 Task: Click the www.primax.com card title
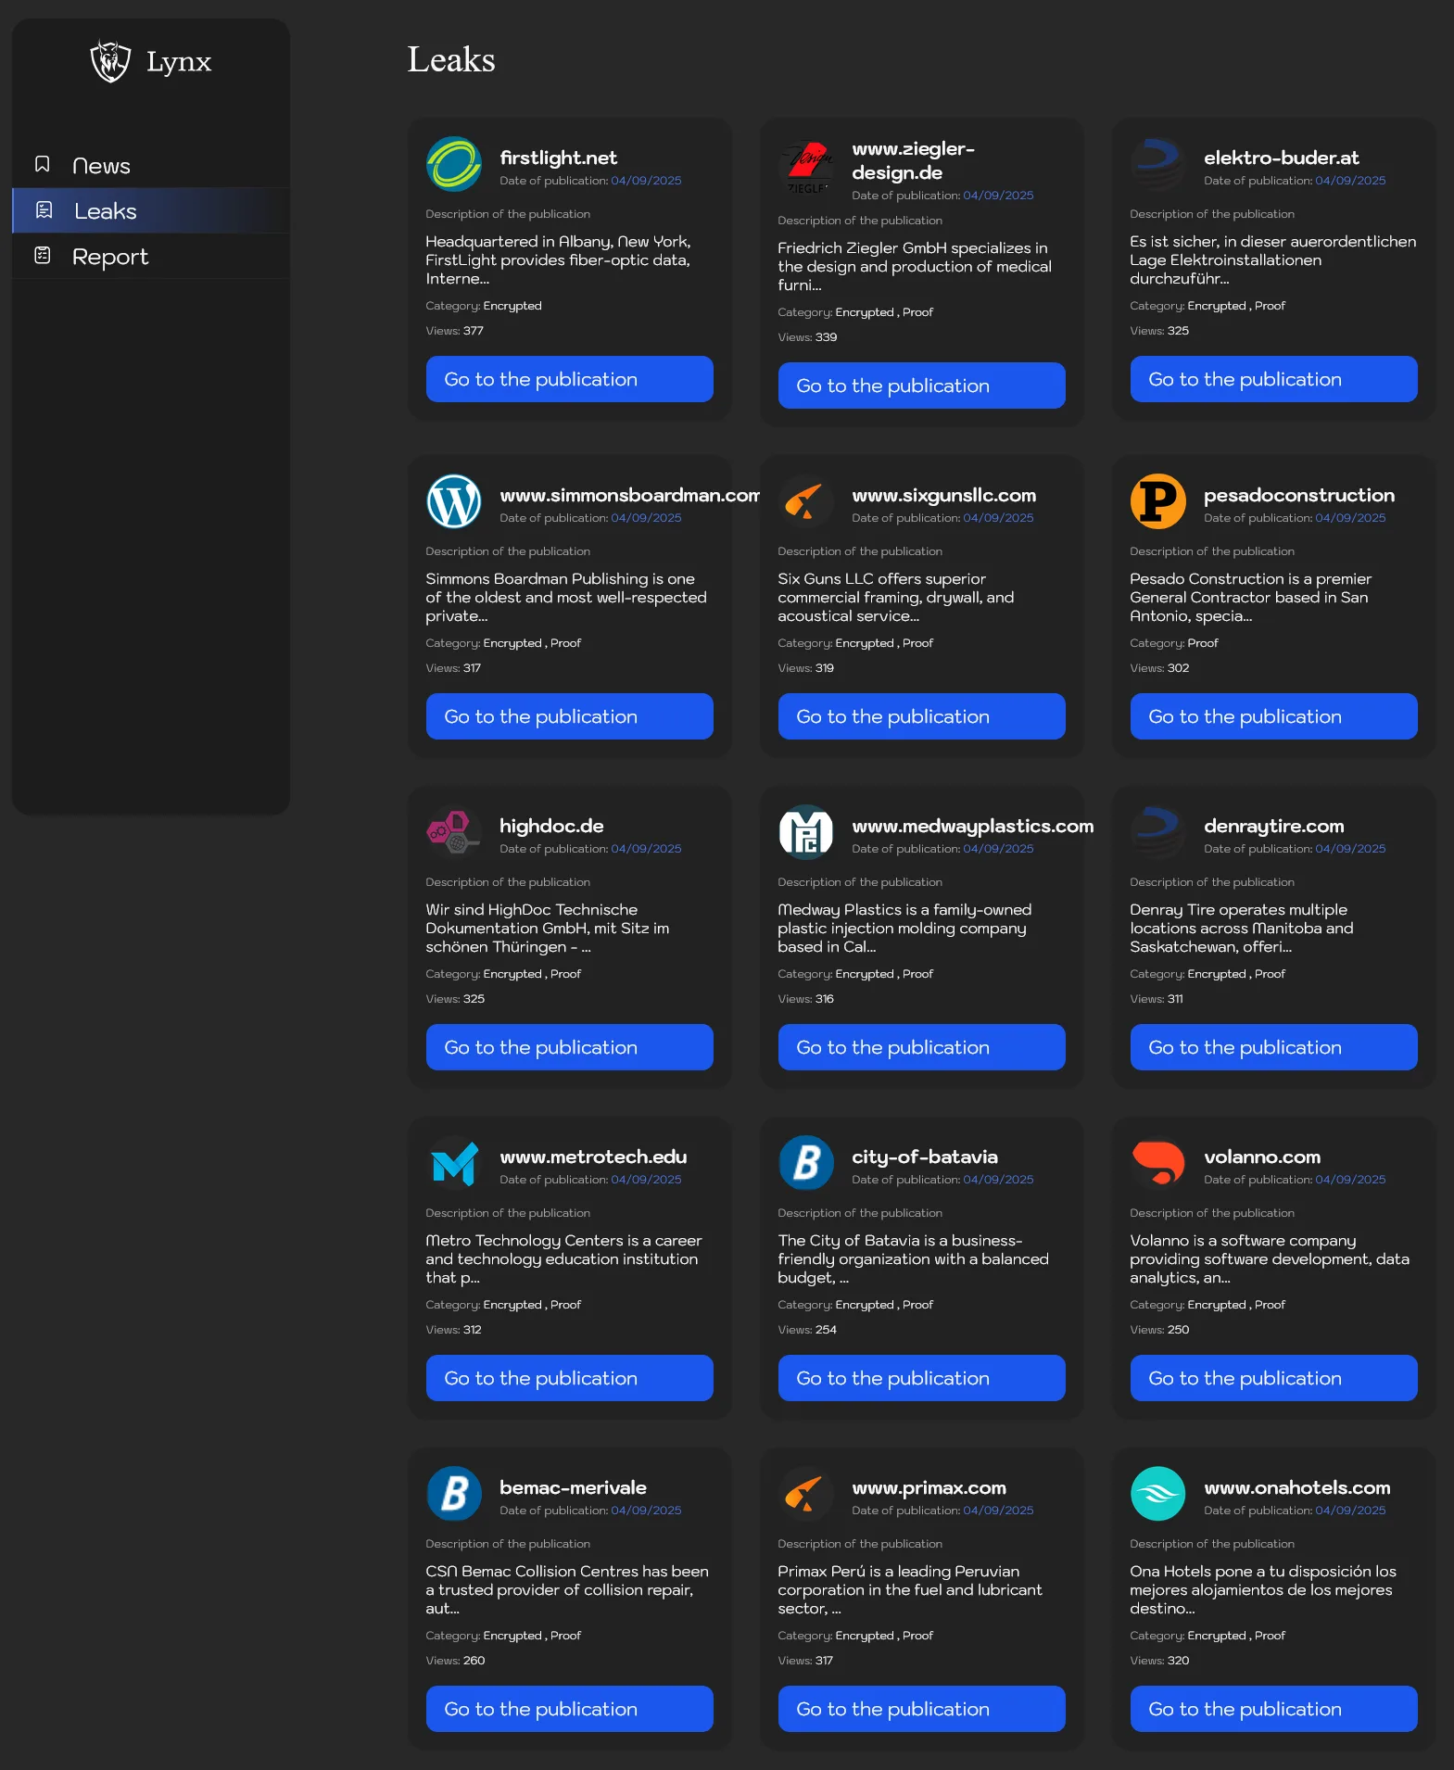click(x=929, y=1487)
